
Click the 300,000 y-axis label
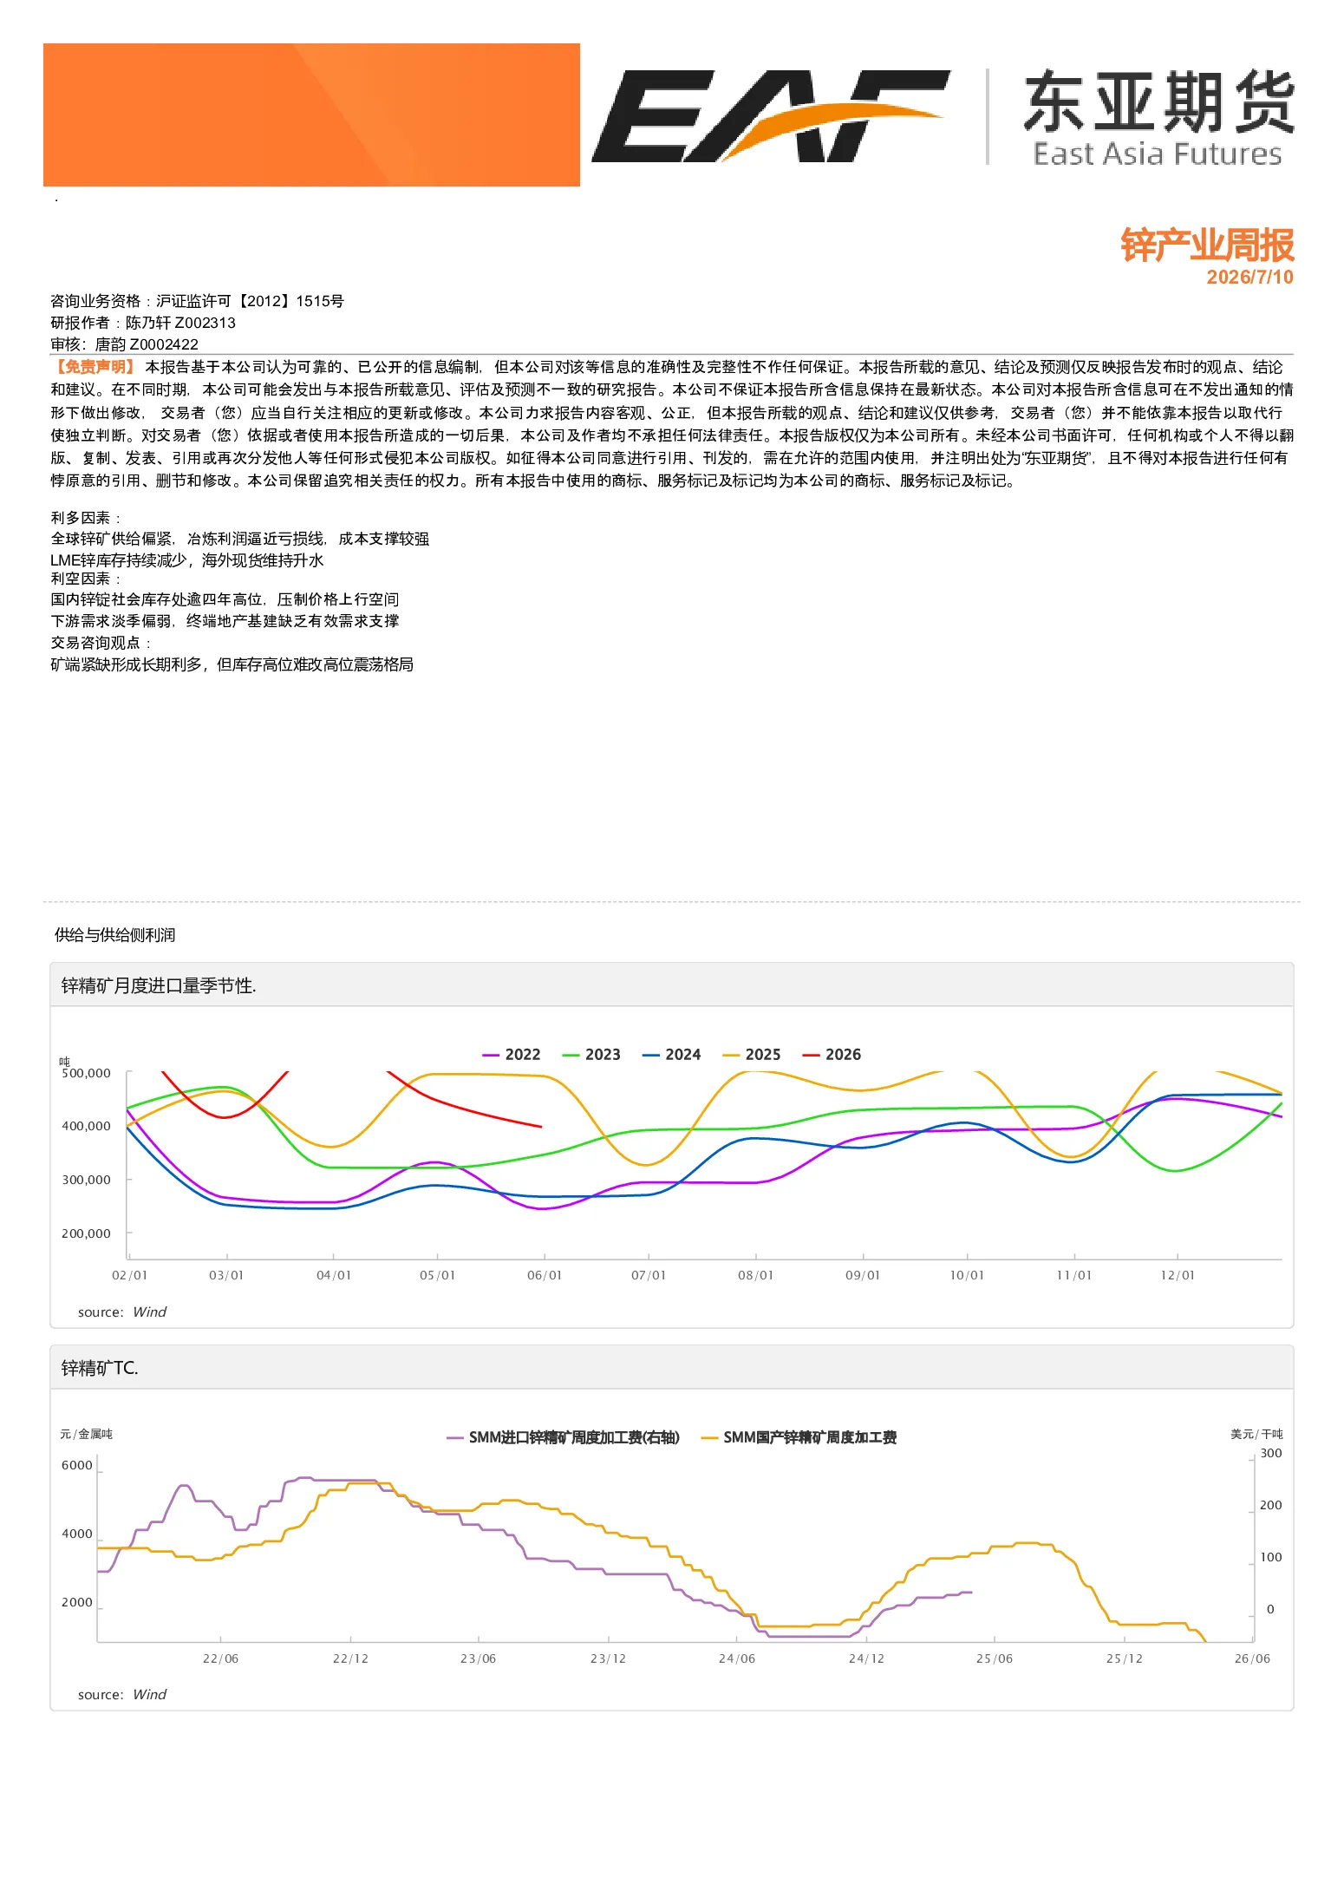click(x=86, y=1180)
